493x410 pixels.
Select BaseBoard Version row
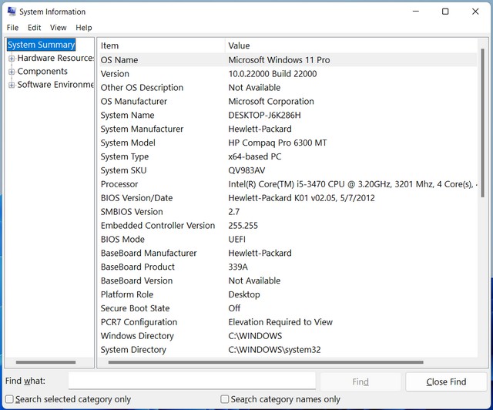287,281
